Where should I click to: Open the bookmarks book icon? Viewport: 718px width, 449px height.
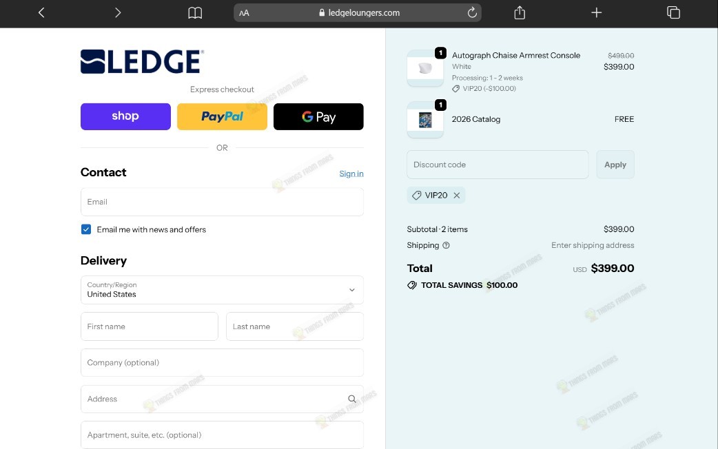coord(195,13)
